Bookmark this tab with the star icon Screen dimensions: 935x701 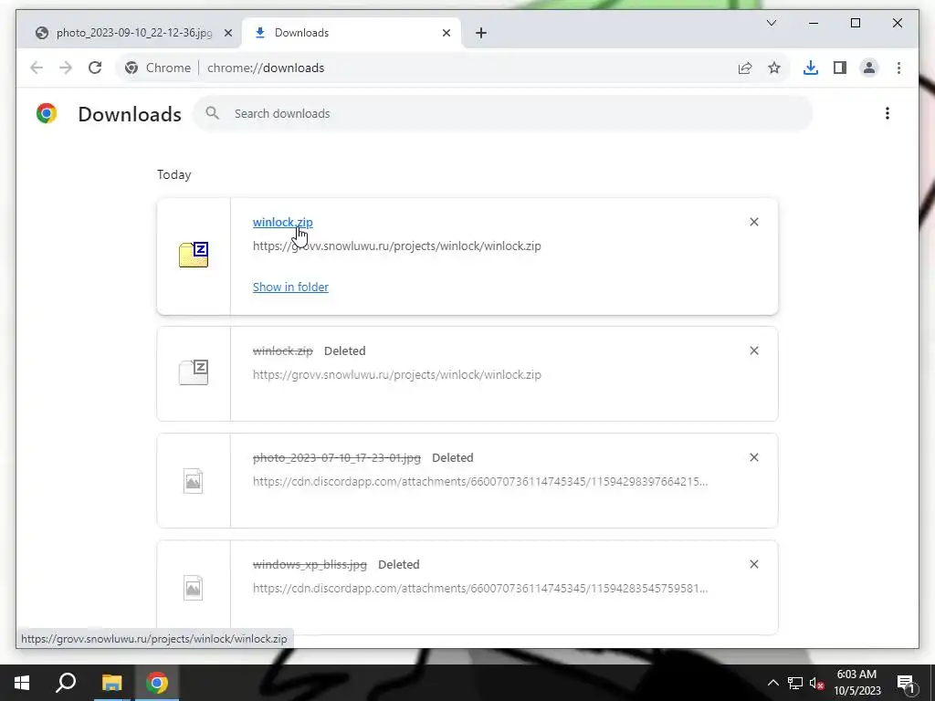tap(774, 68)
